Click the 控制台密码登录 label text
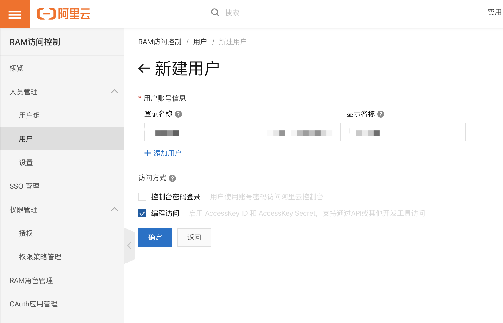503x323 pixels. tap(176, 197)
